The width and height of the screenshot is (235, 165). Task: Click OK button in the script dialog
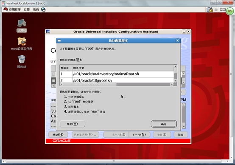(164, 124)
